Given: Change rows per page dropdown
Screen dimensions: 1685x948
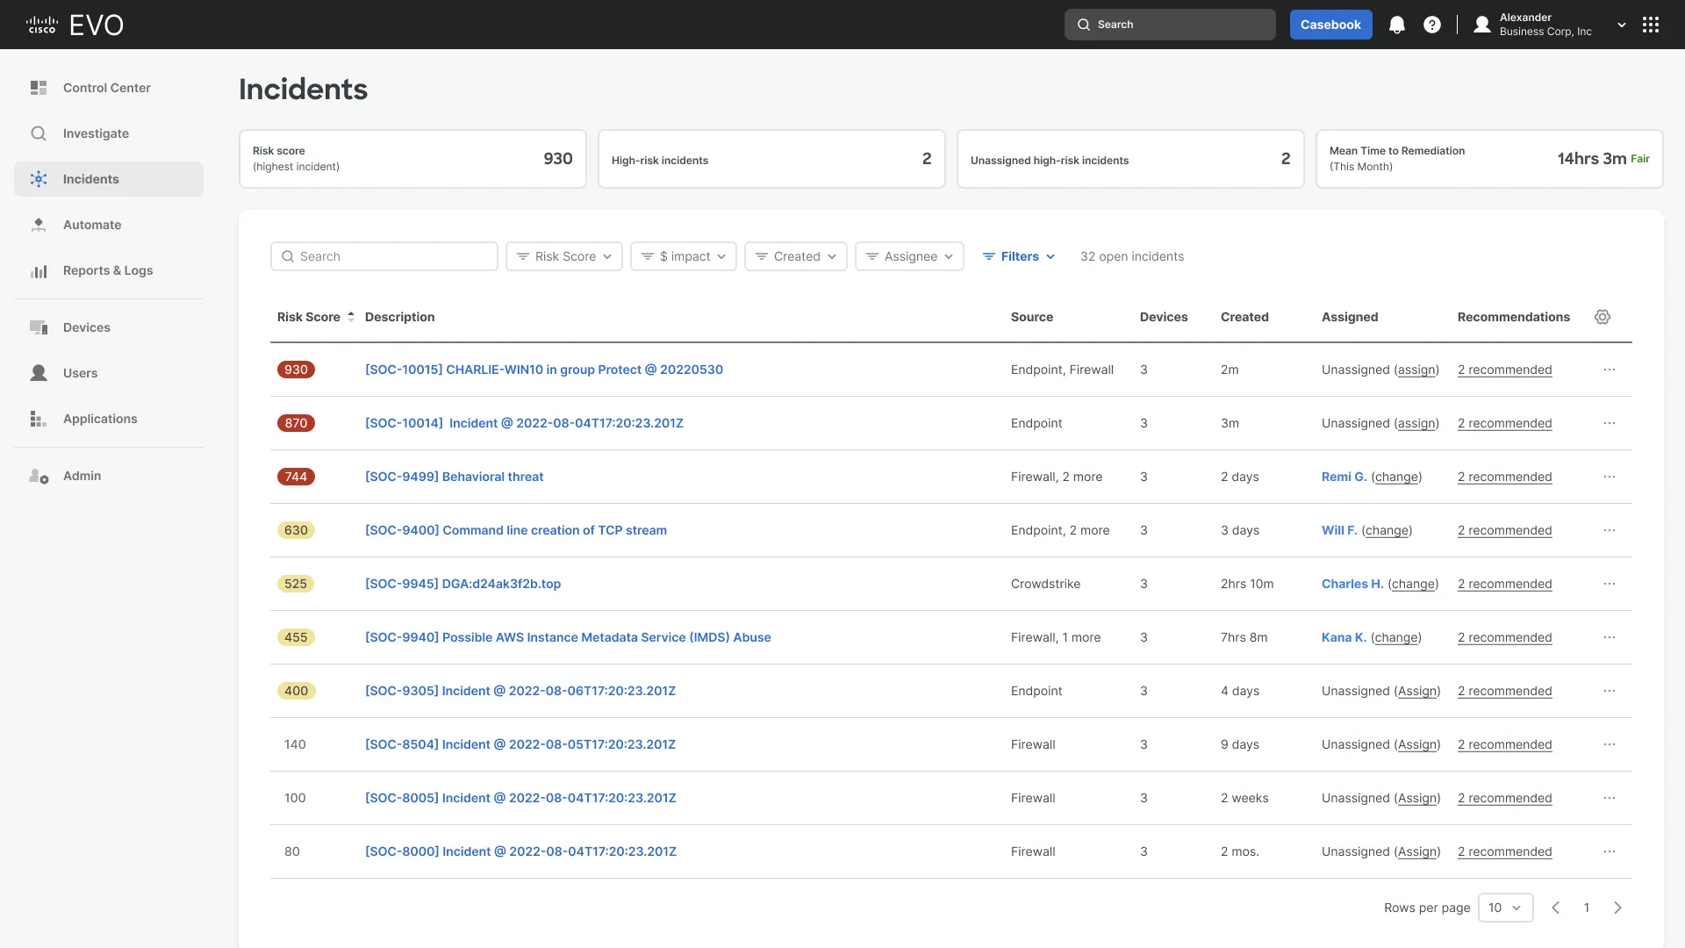Looking at the screenshot, I should click(1506, 908).
